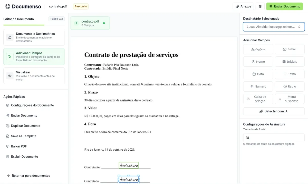The image size is (308, 184).
Task: Add a Número field
Action: click(258, 86)
